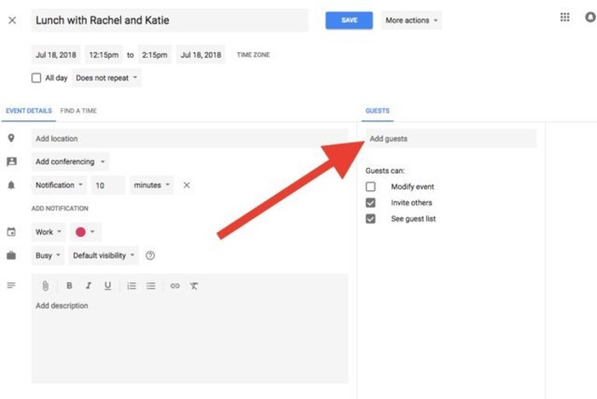Click the attach file paperclip icon
The height and width of the screenshot is (399, 597).
point(45,286)
